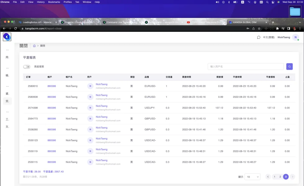Click the Kangda K logo
This screenshot has height=186, width=304.
click(x=7, y=37)
